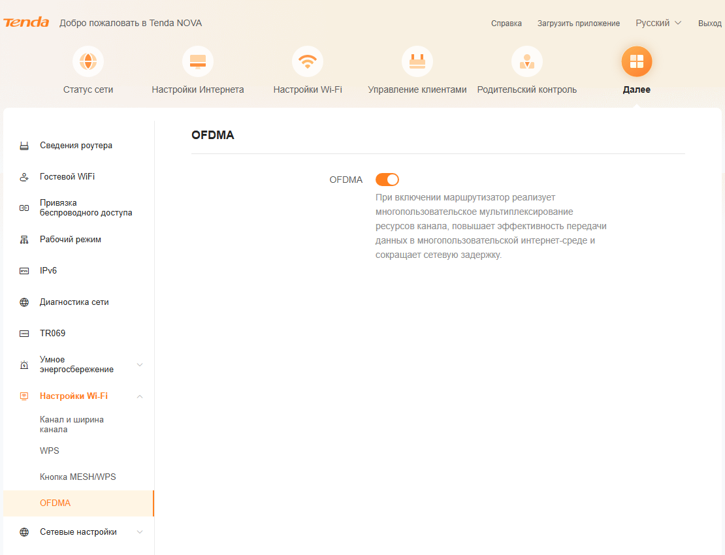
Task: Select Управление клиентами tab label
Action: coord(417,89)
